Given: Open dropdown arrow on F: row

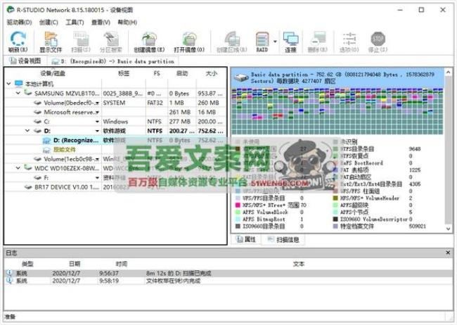Looking at the screenshot, I should pyautogui.click(x=97, y=177).
